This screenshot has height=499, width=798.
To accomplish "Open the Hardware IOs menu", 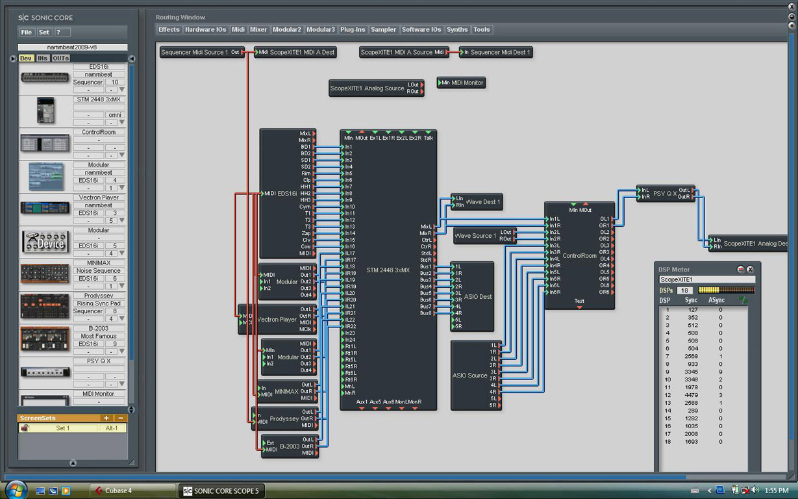I will (x=206, y=29).
